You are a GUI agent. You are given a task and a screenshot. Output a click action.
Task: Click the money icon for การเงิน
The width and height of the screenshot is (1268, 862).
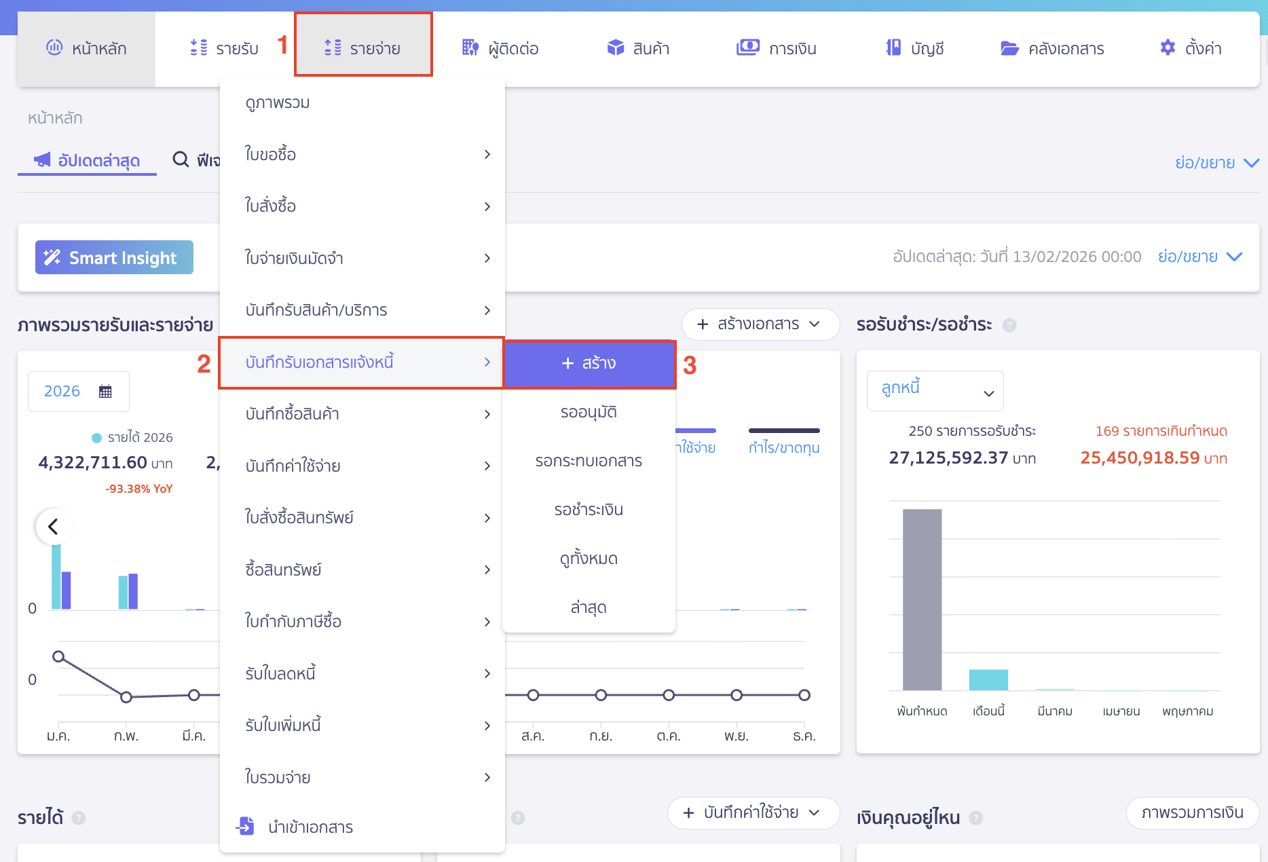coord(747,48)
